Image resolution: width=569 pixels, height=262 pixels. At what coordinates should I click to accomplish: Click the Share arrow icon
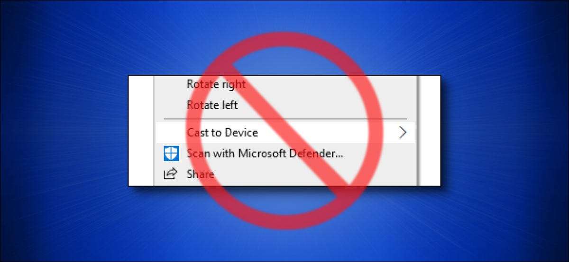pos(170,174)
